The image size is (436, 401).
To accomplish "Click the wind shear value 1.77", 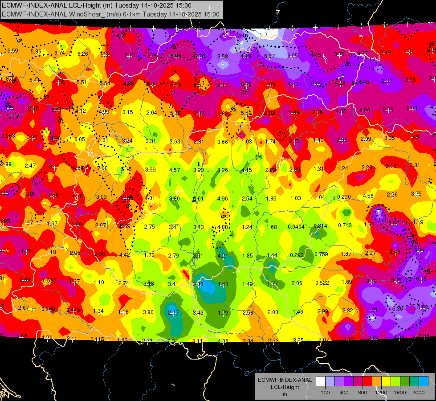I will [x=273, y=284].
